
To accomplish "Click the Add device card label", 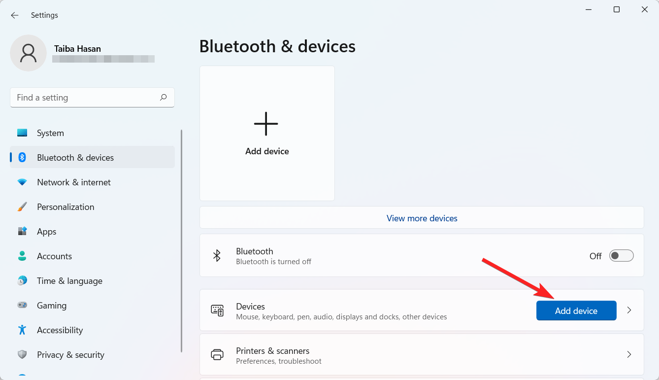I will 267,151.
